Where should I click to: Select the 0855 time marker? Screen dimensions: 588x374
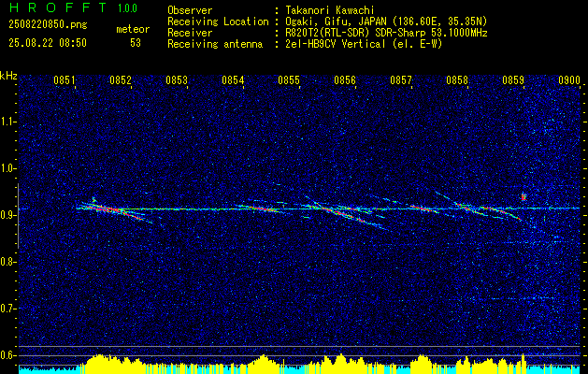289,80
